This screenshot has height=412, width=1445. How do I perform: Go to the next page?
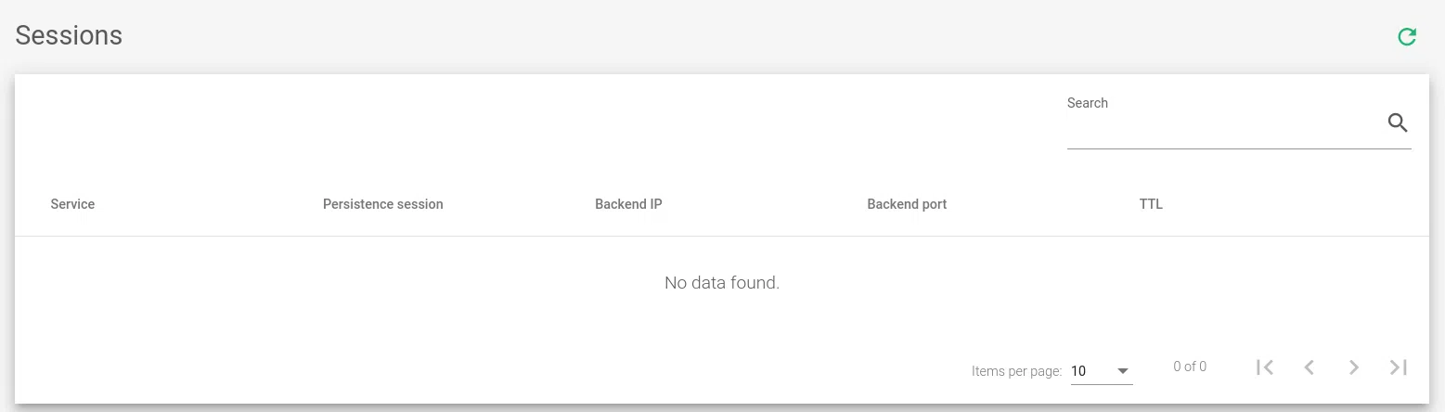(x=1353, y=367)
